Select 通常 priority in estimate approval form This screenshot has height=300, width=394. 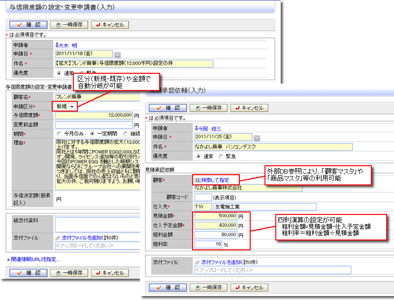pyautogui.click(x=198, y=156)
